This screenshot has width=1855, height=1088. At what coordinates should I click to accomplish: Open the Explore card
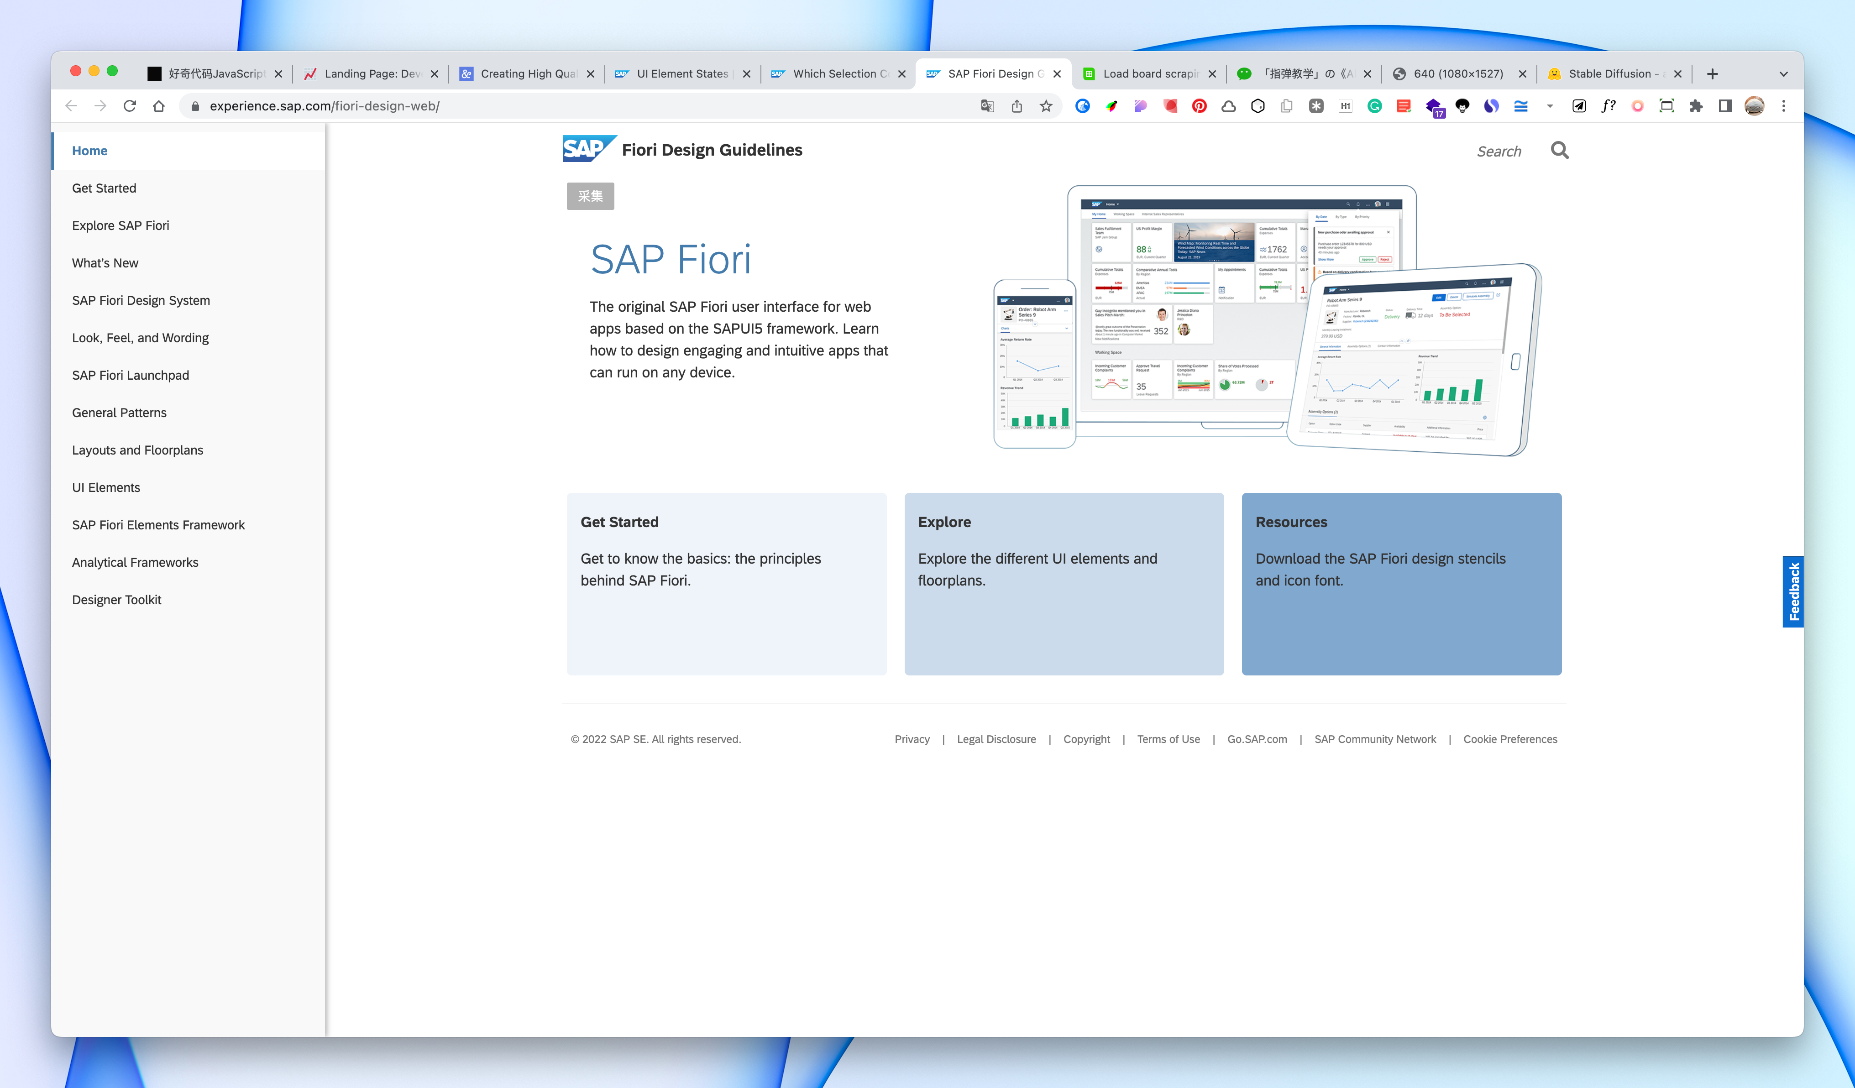coord(1064,584)
